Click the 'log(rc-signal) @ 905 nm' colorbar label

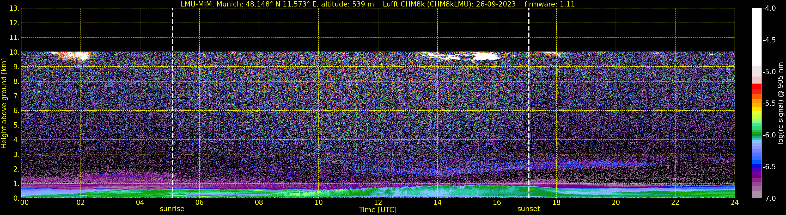click(781, 103)
